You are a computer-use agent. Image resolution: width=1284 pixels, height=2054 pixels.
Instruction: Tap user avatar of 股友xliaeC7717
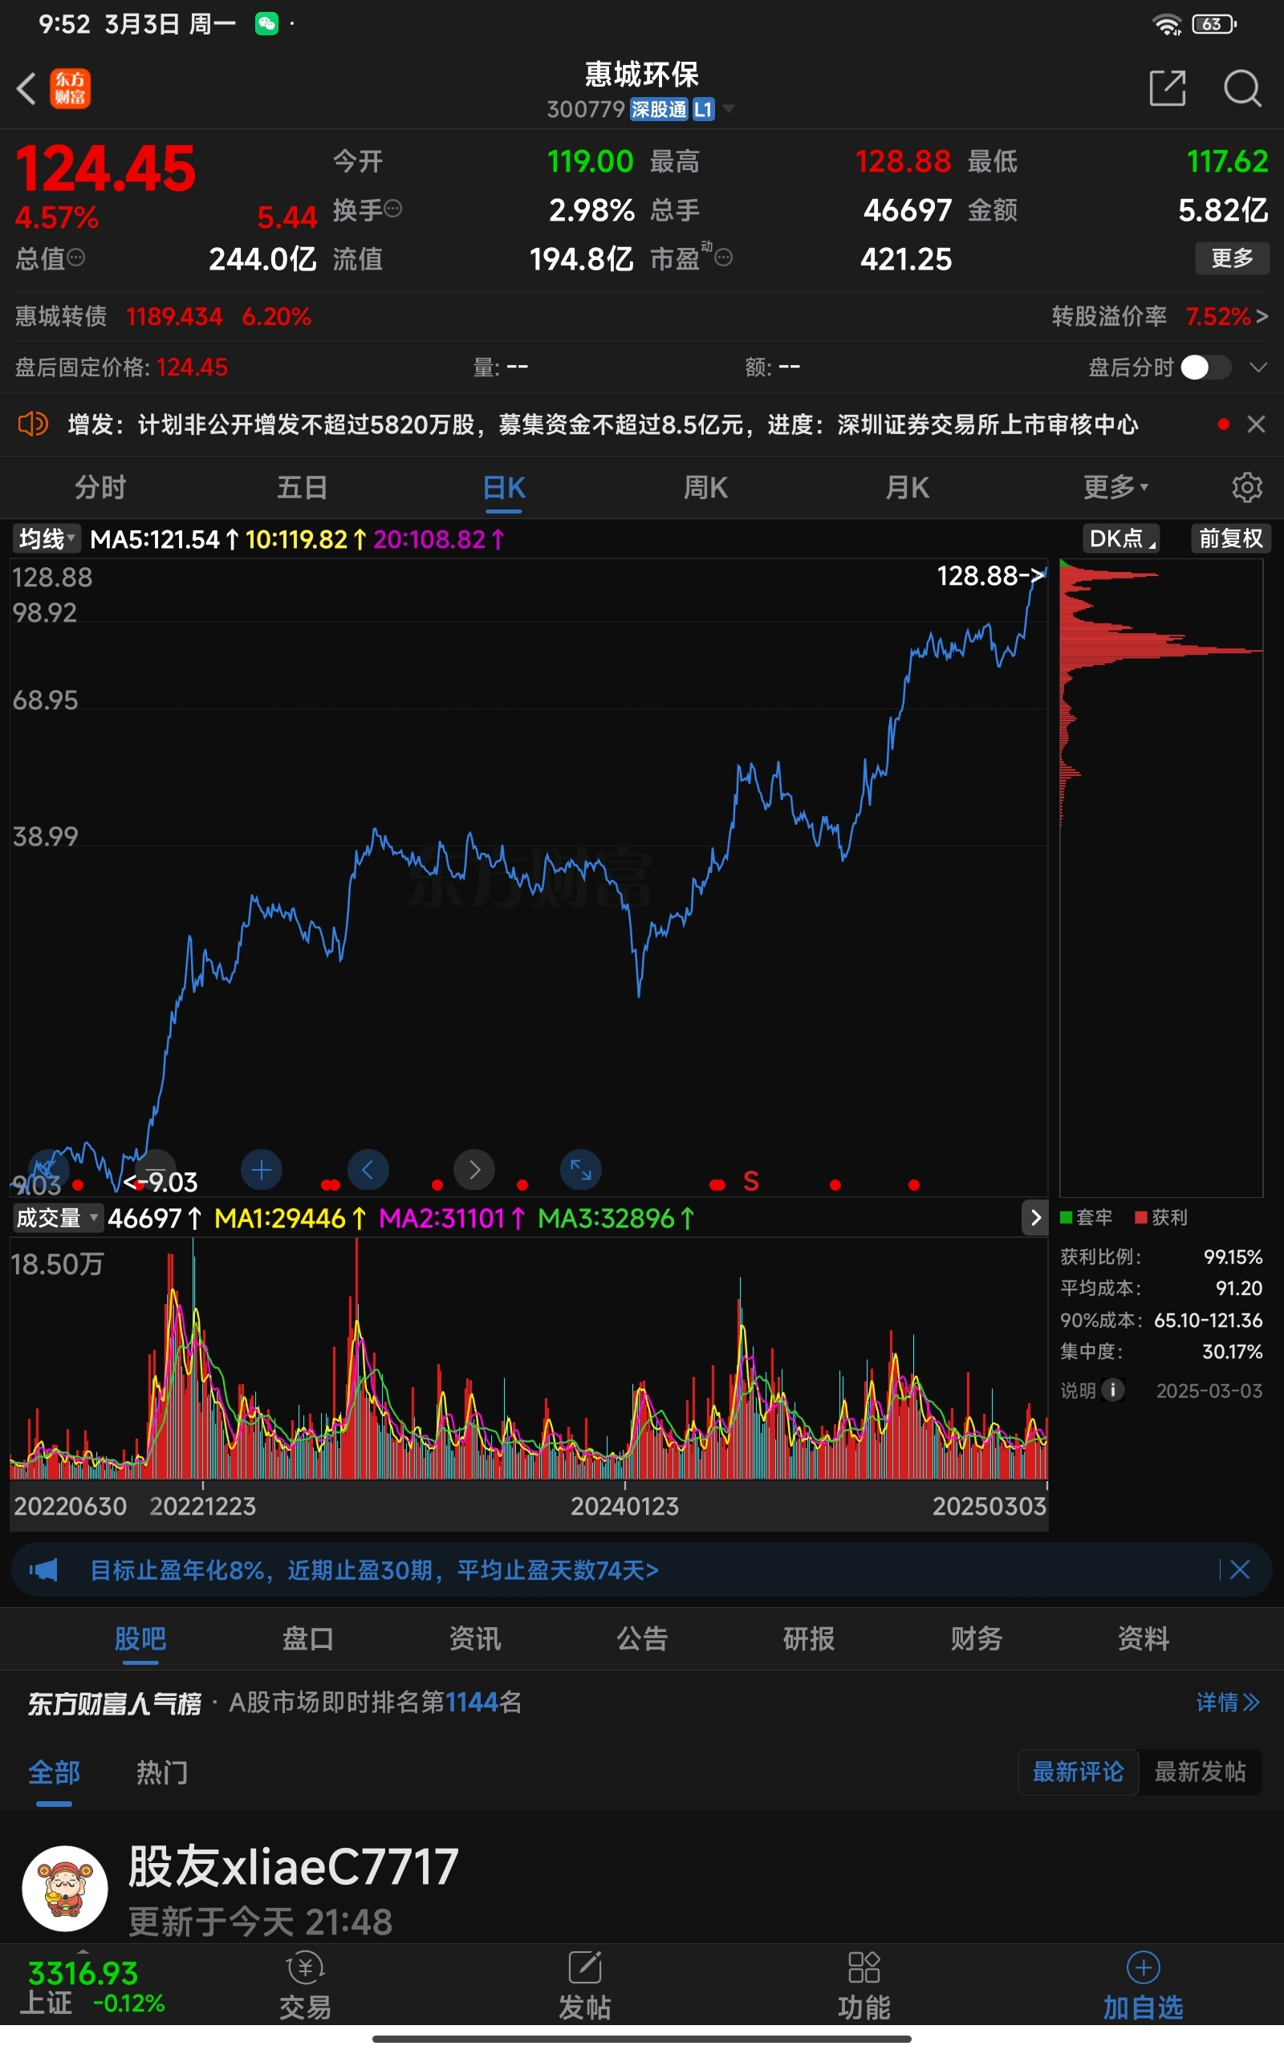tap(64, 1889)
